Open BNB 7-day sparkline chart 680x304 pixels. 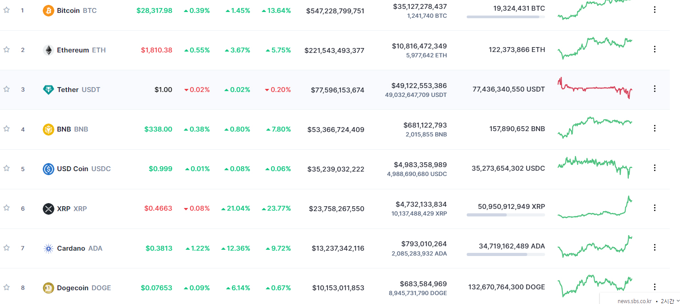tap(595, 128)
